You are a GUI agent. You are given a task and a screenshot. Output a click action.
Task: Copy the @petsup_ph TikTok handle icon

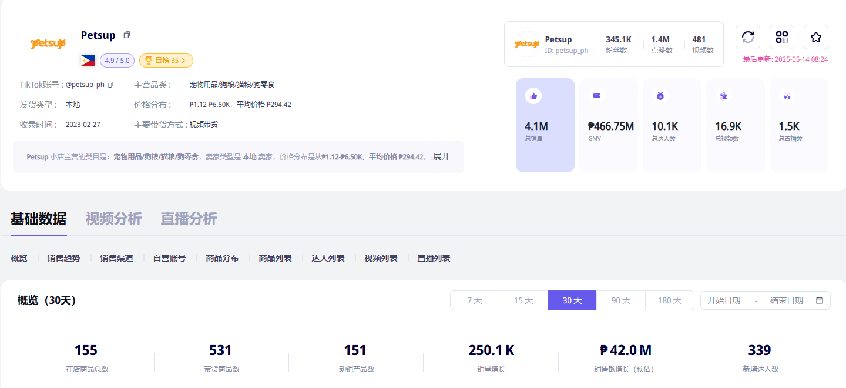[110, 85]
